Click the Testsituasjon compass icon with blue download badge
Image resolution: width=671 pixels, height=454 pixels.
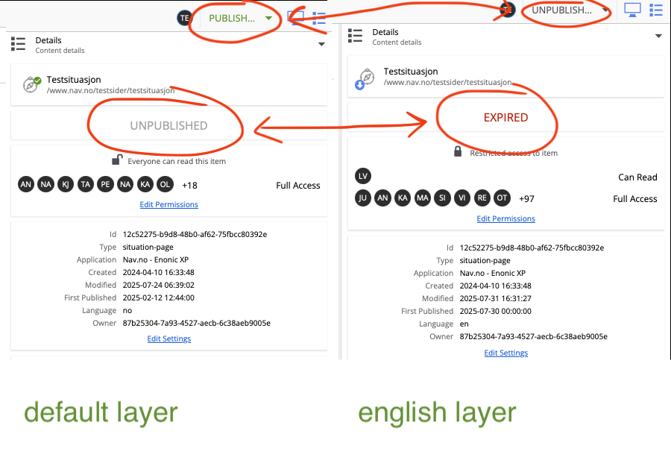pos(365,79)
